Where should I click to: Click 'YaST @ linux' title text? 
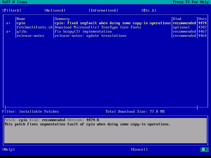[15, 2]
